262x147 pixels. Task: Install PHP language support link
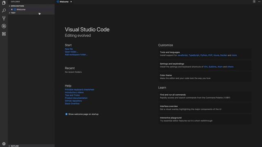(210, 56)
